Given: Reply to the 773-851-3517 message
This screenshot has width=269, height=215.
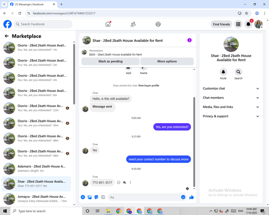Looking at the screenshot, I should point(124,182).
